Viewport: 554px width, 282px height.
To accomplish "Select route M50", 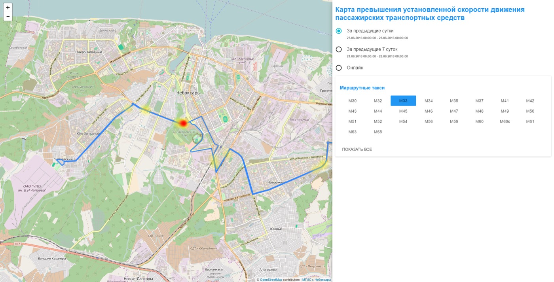I will tap(530, 111).
